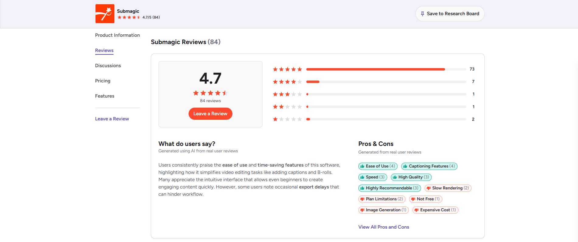Select the Highly Recommendable tag
The width and height of the screenshot is (578, 242).
coord(390,188)
